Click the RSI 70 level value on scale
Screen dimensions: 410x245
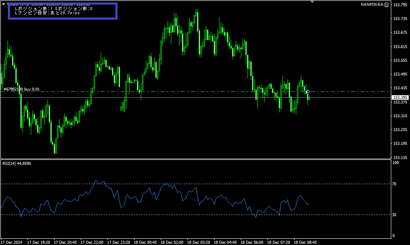394,184
